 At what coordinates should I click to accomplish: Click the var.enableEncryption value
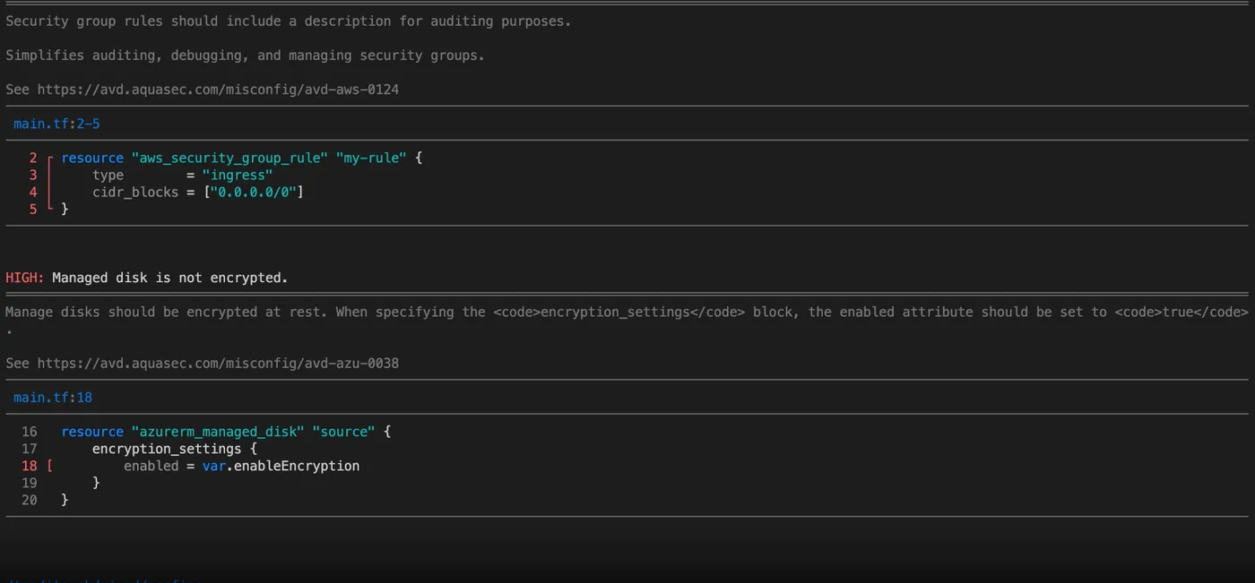point(281,466)
